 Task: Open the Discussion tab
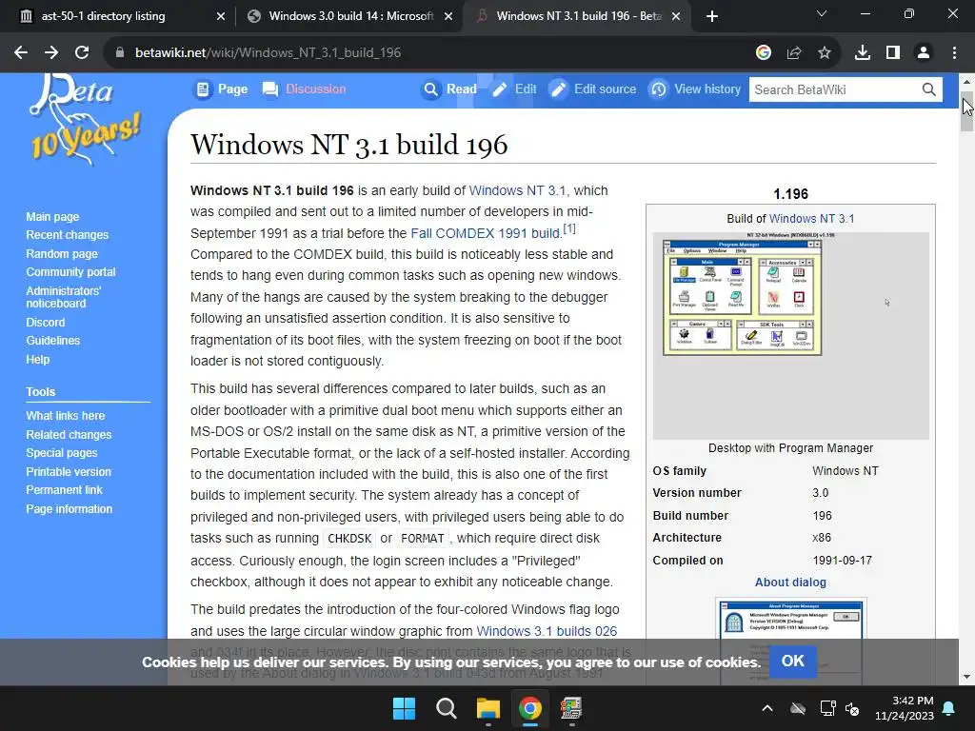pos(304,89)
